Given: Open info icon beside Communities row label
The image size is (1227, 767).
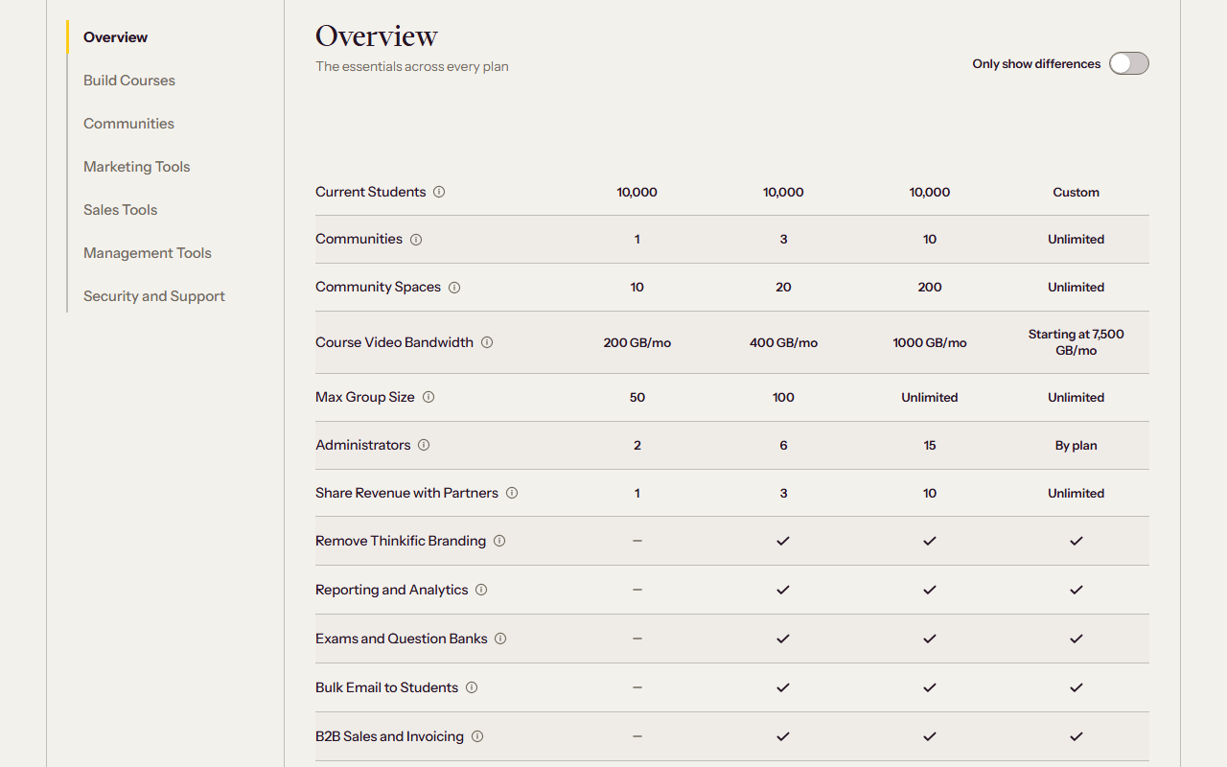Looking at the screenshot, I should pyautogui.click(x=416, y=240).
